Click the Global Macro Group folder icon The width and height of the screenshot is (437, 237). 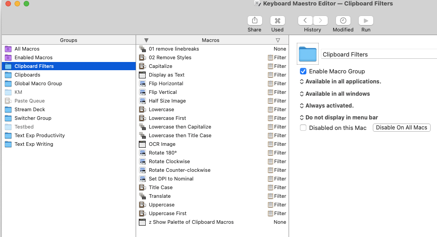(8, 83)
